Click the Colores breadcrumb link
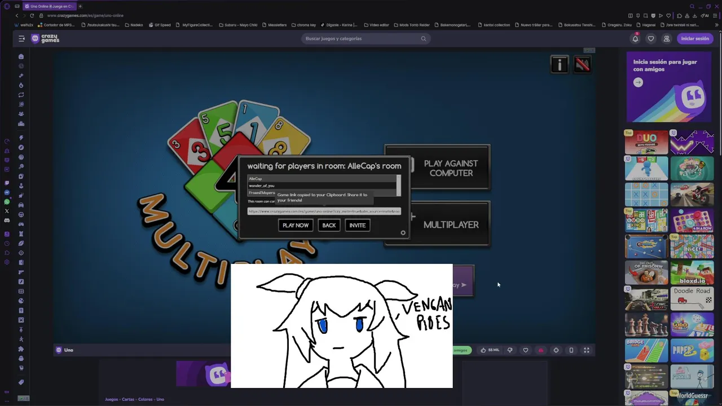Screen dimensions: 722x406 tap(146, 399)
